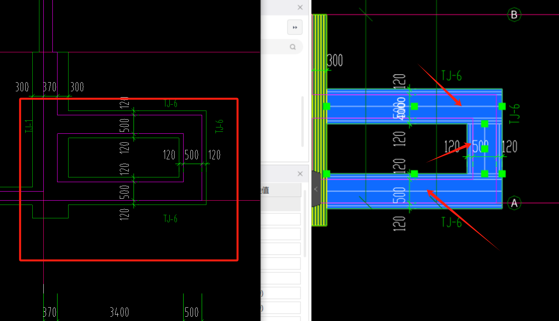Click the green grip at the lower blue strip's left end
Screen dimensions: 559x321
click(327, 173)
